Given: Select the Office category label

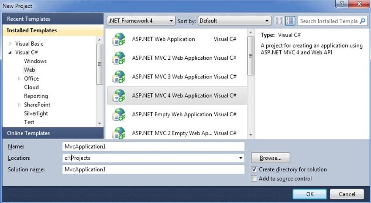Looking at the screenshot, I should pyautogui.click(x=31, y=78).
